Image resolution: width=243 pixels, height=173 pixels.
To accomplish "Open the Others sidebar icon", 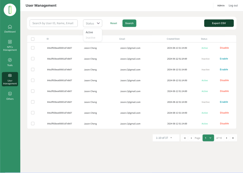I will coord(10,94).
